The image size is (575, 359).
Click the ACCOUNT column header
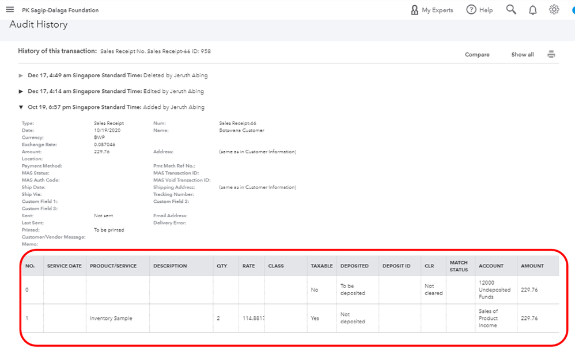point(491,266)
